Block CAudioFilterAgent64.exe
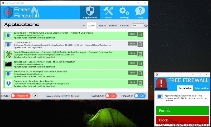This screenshot has height=127, width=211. click(x=132, y=53)
